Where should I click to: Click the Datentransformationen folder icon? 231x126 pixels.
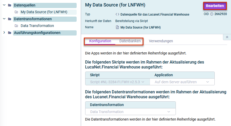click(10, 19)
